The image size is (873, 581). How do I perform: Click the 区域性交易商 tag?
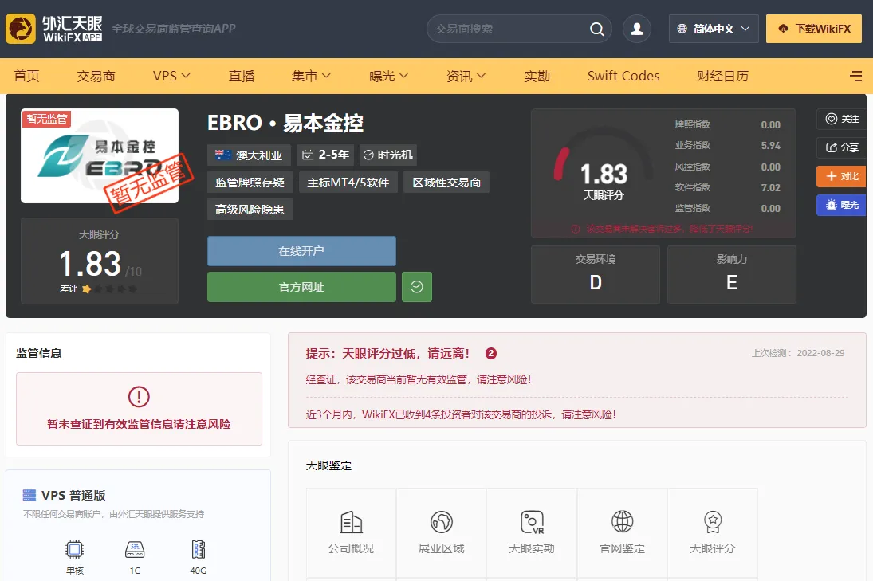point(446,182)
